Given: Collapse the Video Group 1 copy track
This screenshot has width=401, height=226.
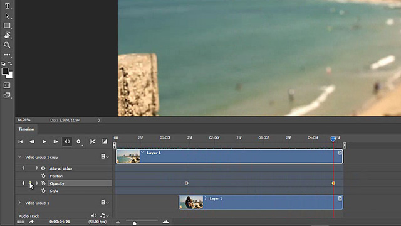Looking at the screenshot, I should click(x=19, y=157).
